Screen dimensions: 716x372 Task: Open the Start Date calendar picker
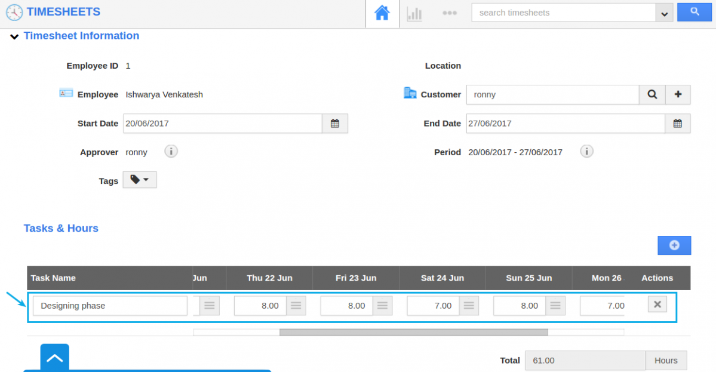[335, 123]
